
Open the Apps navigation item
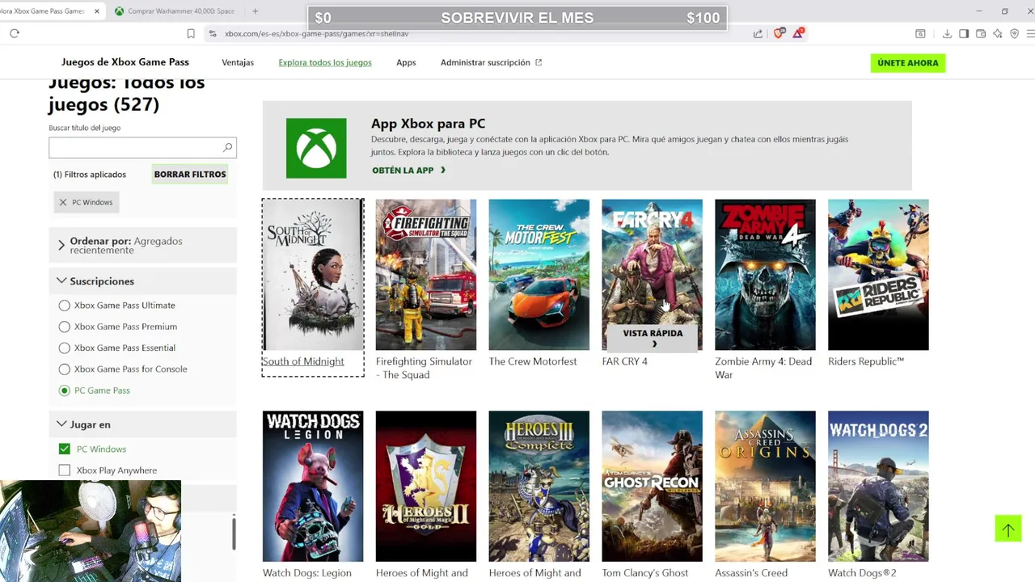pyautogui.click(x=406, y=62)
